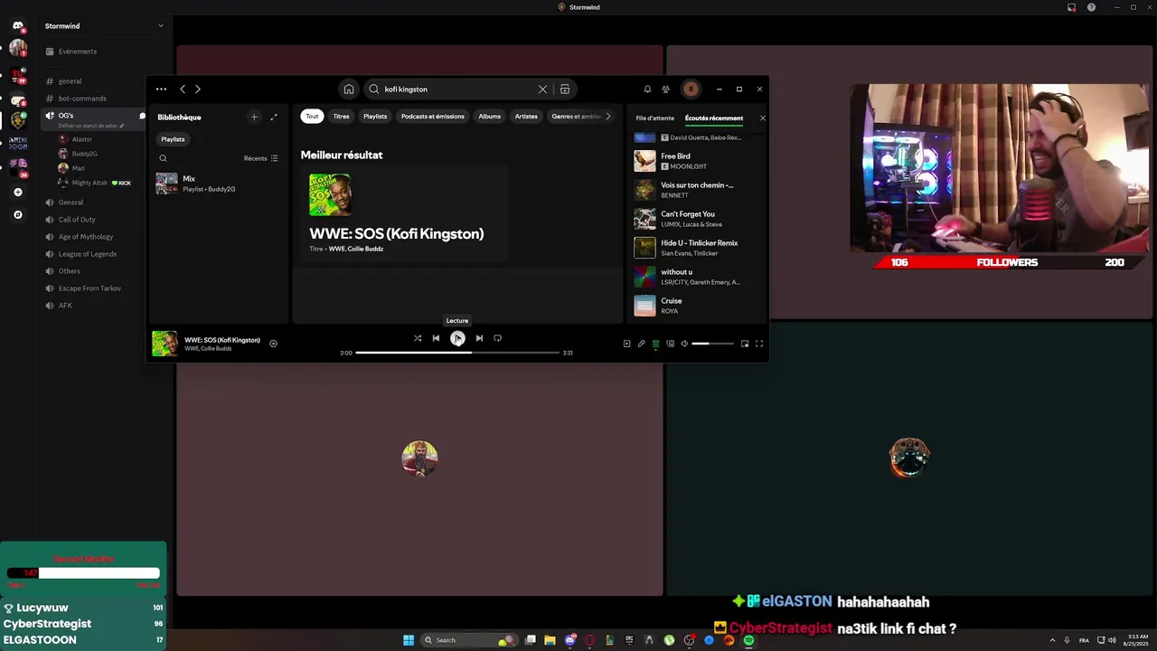Skip to next track
Screen dimensions: 1157x651
479,338
